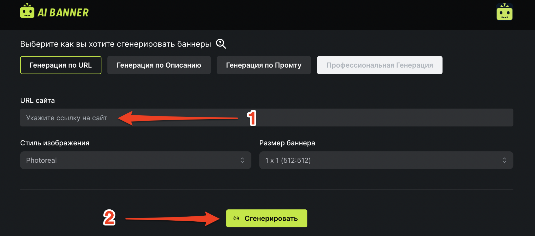Image resolution: width=535 pixels, height=236 pixels.
Task: Click the AI BANNER logo text
Action: 63,13
